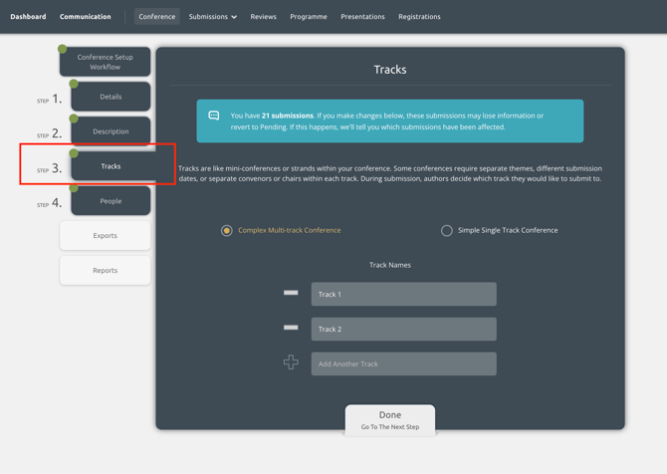Remove Track 2 with its minus icon
This screenshot has height=474, width=667.
coord(291,328)
